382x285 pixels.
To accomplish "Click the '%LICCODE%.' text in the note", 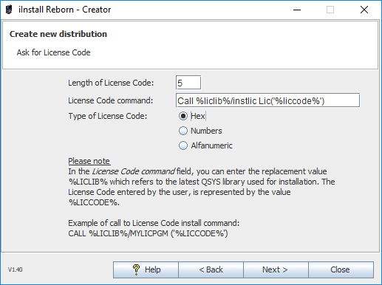I will 94,202.
